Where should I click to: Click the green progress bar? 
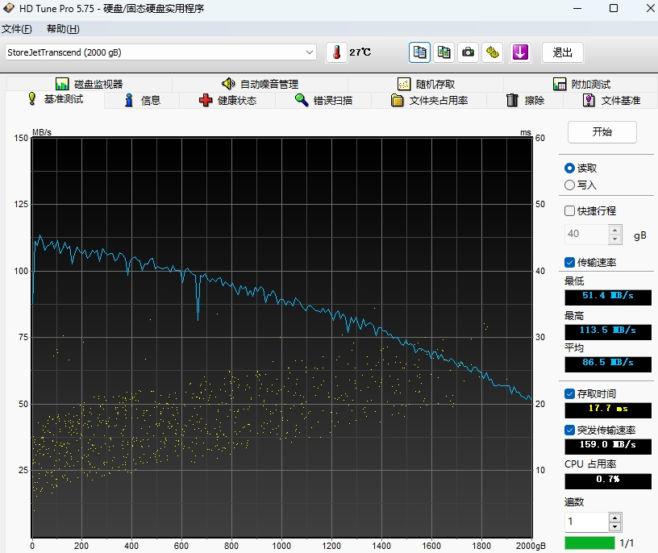(589, 543)
